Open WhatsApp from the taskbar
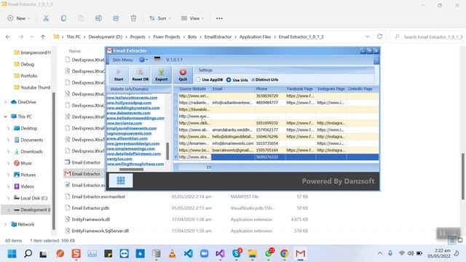 269,253
